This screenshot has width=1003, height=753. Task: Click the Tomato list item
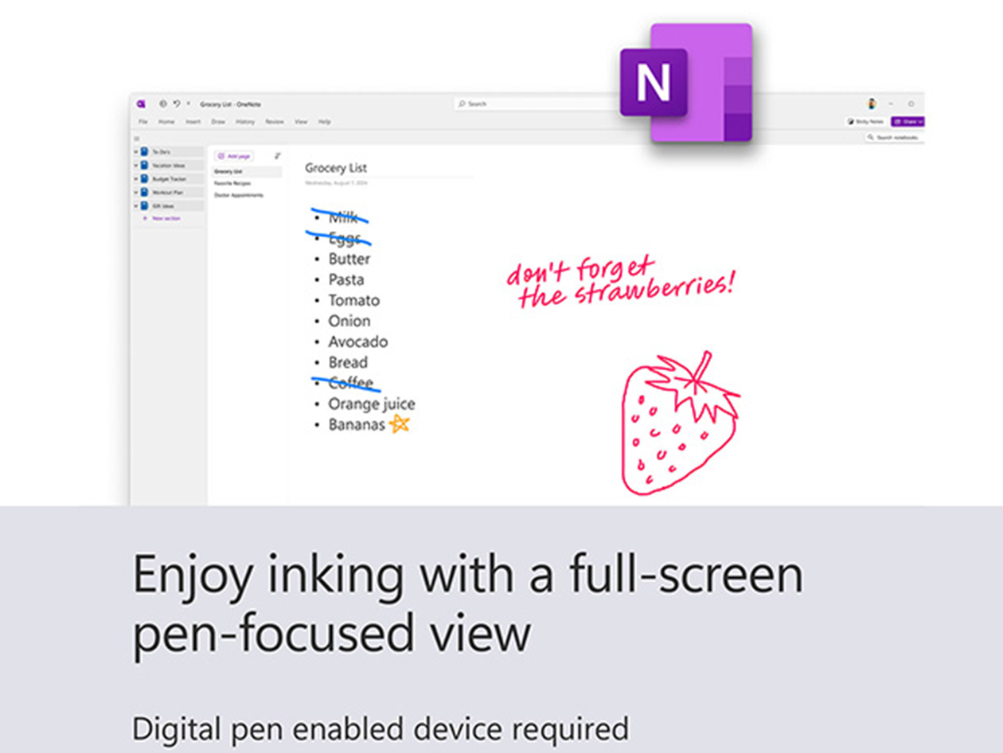pos(354,300)
